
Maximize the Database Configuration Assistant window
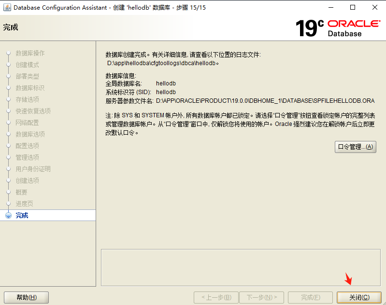(x=353, y=7)
